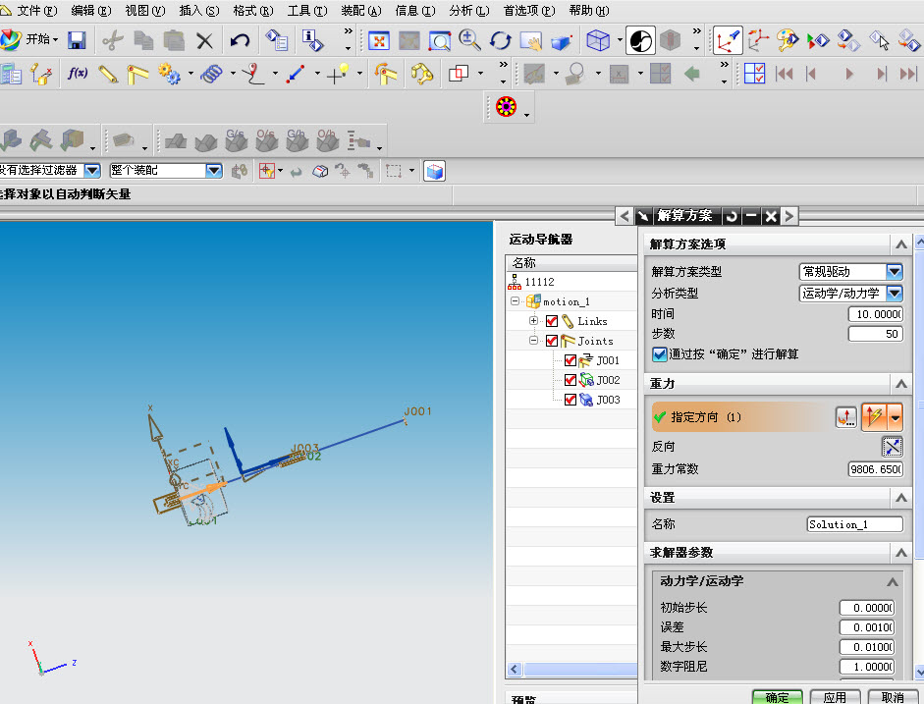Click the vector dialog icon in gravity section
This screenshot has height=704, width=924.
846,417
